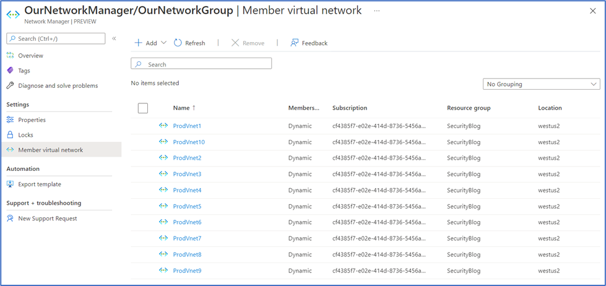Click the vnet icon beside ProdVnet10

163,142
